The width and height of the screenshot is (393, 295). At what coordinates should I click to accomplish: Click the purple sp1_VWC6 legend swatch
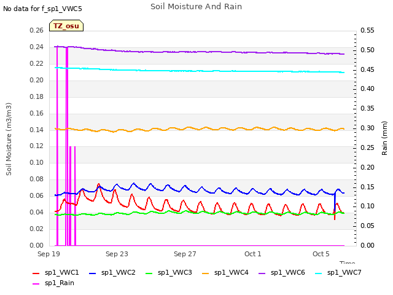click(x=262, y=273)
